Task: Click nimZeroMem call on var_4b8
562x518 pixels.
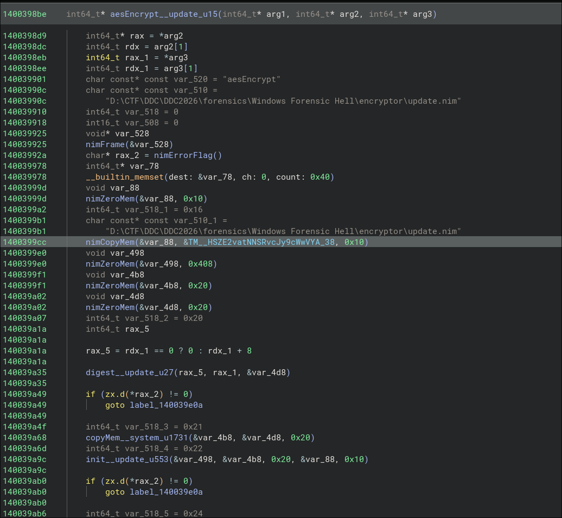Action: click(x=149, y=286)
